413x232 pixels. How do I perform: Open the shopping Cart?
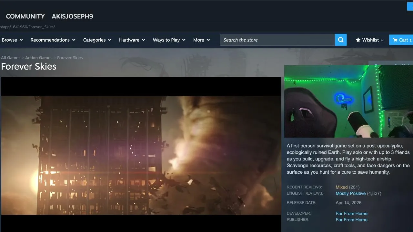401,40
